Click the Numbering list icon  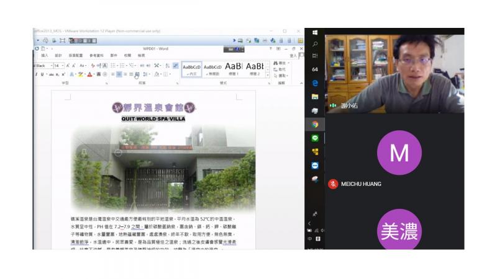click(122, 66)
